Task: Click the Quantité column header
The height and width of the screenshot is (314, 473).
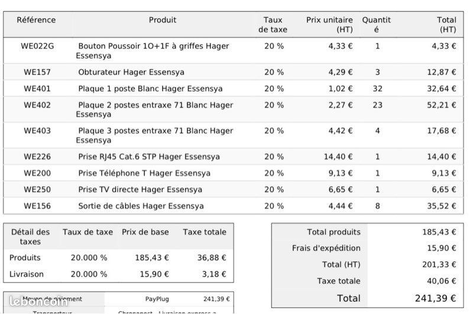Action: pos(376,25)
